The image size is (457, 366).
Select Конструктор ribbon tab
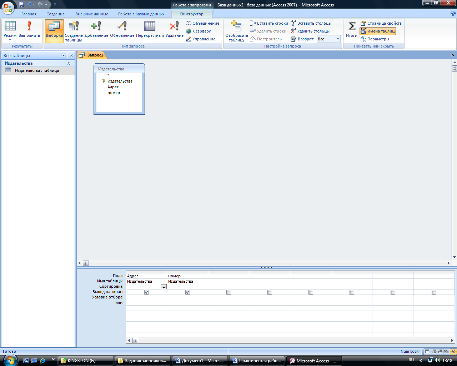(x=192, y=14)
